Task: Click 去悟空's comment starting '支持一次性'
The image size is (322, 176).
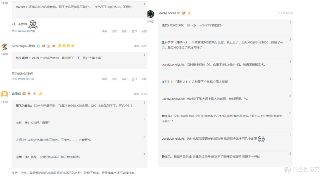Action: tap(73, 173)
